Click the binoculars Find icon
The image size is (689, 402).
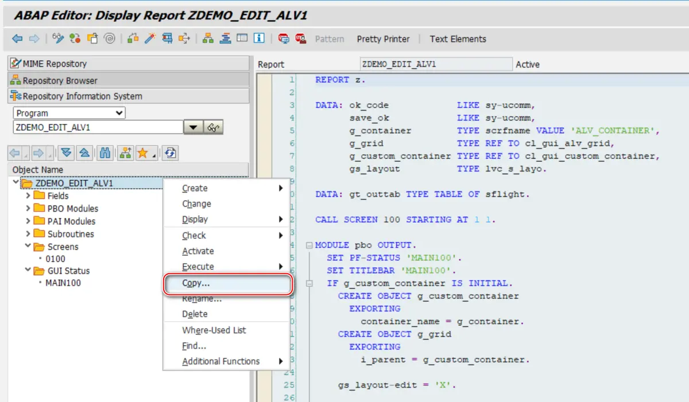pos(105,153)
